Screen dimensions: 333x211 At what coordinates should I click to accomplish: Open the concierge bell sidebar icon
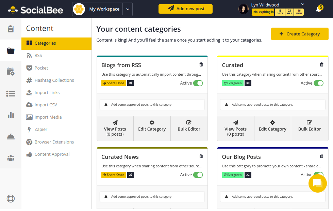pyautogui.click(x=11, y=136)
